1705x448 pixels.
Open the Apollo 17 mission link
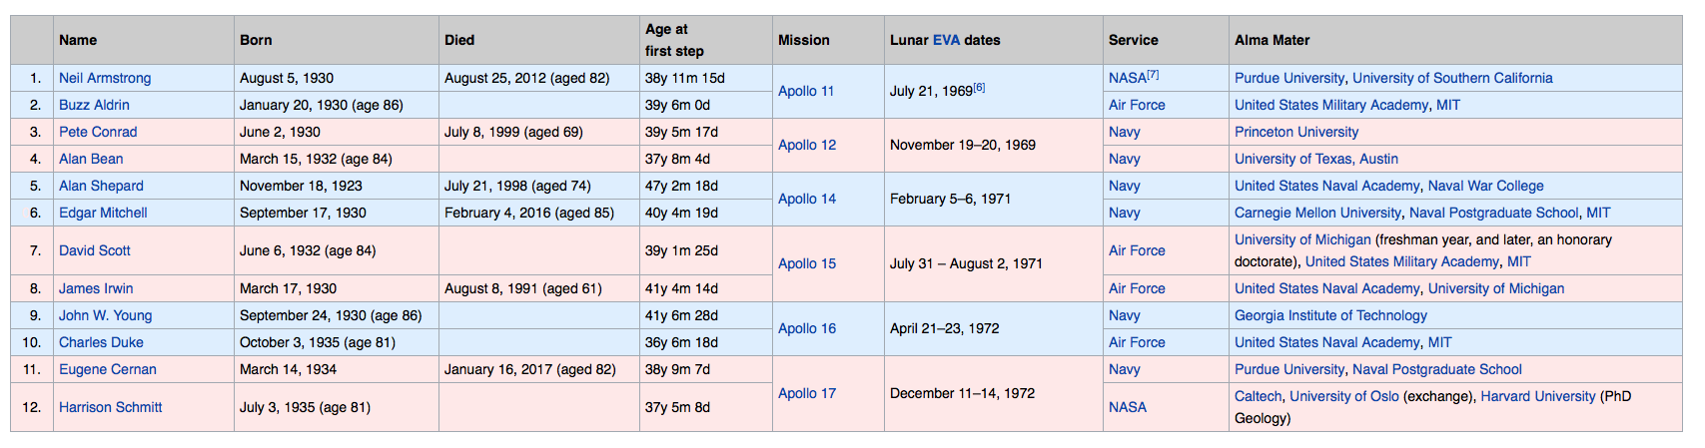pyautogui.click(x=807, y=393)
